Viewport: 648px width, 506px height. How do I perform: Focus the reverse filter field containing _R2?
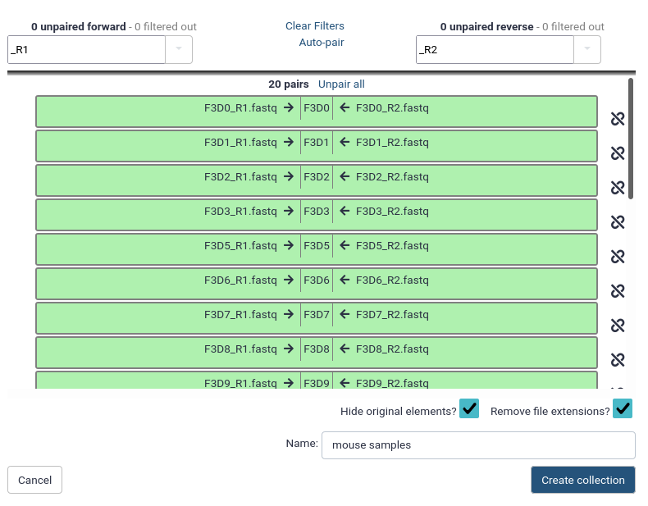coord(495,49)
